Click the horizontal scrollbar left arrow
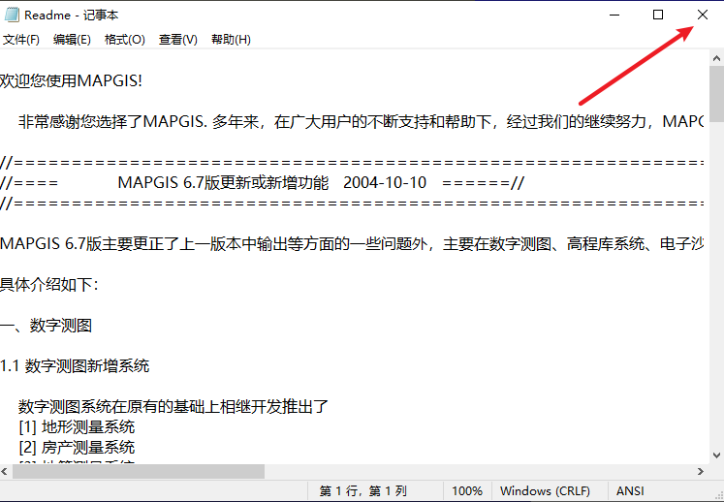The image size is (724, 502). (7, 471)
